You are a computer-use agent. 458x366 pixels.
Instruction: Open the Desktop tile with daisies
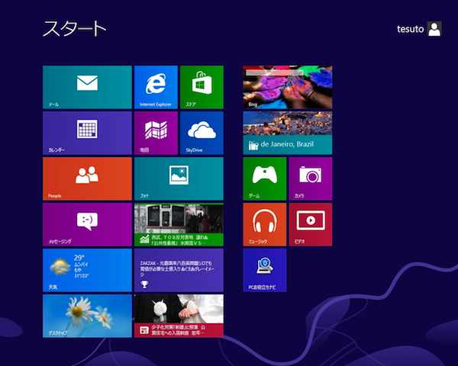click(87, 316)
